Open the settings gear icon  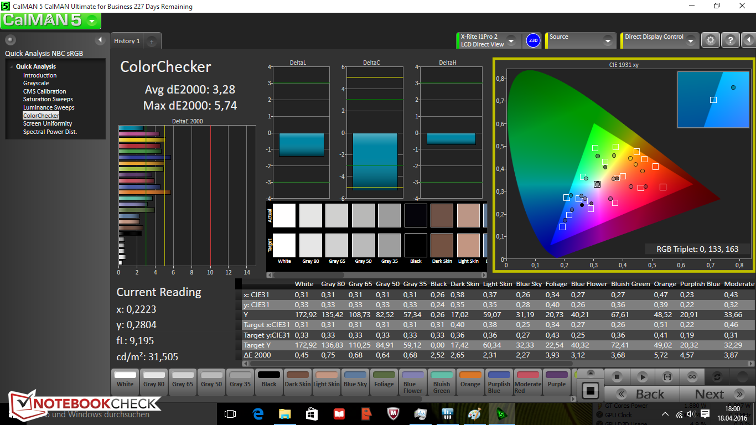(711, 40)
